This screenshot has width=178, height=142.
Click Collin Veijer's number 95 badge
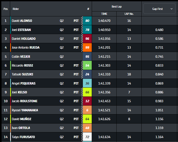[x=87, y=56]
